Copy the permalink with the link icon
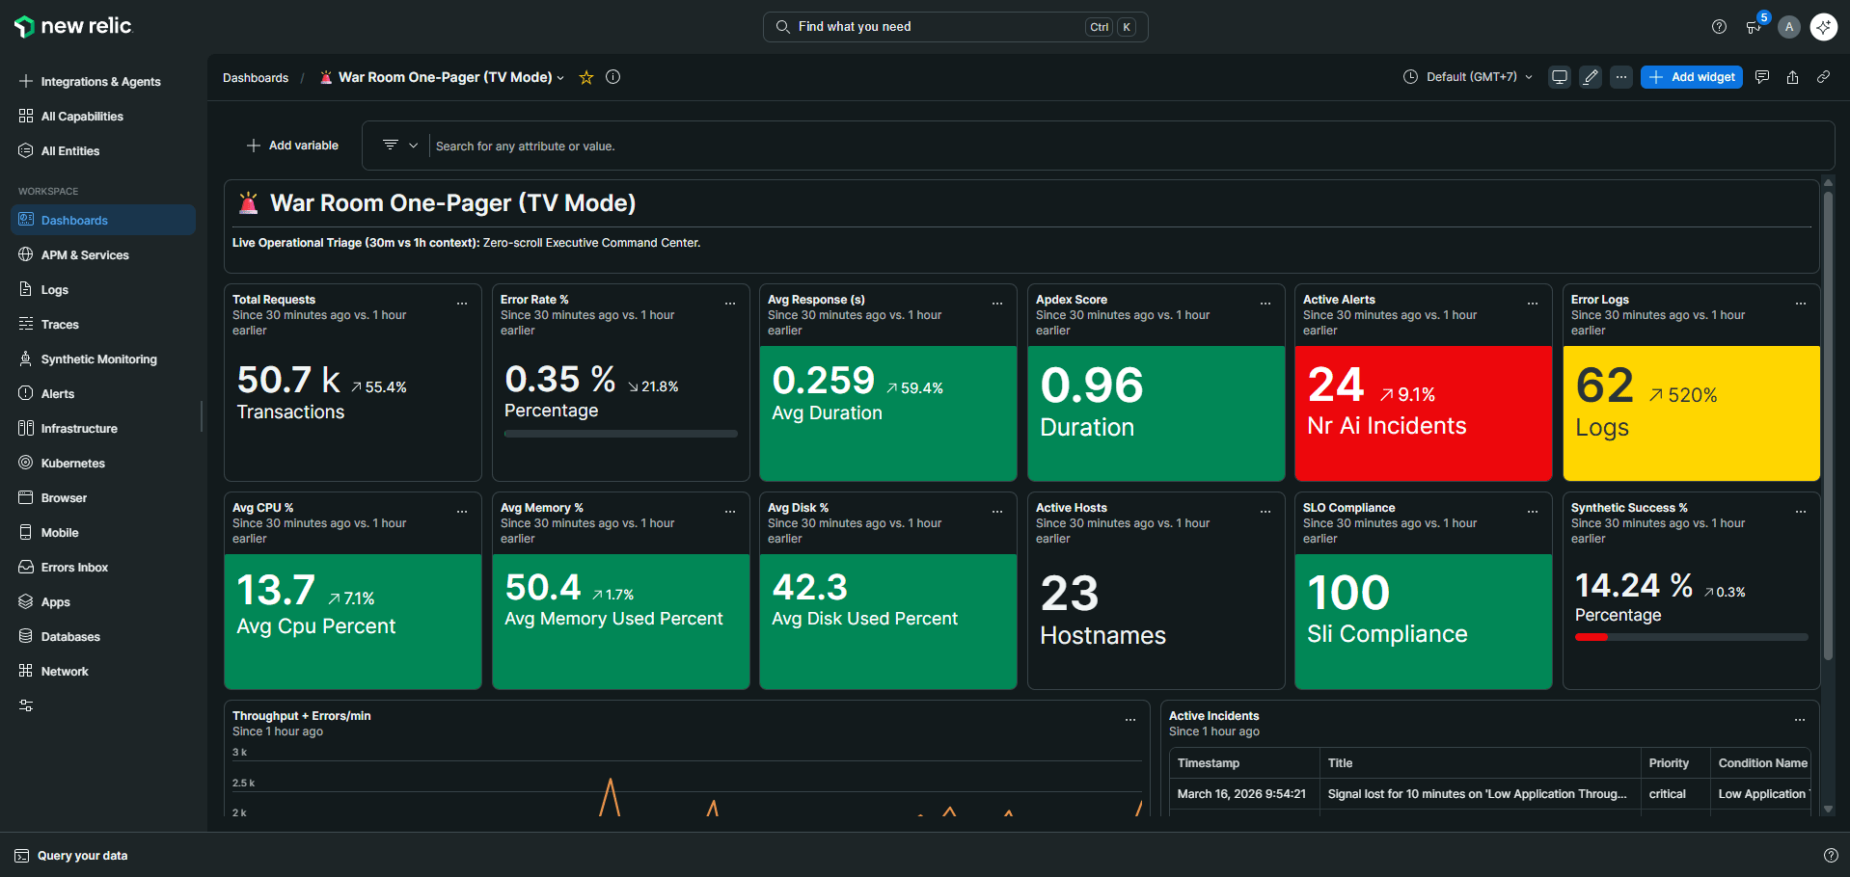Screen dimensions: 1850x877 [x=1823, y=77]
